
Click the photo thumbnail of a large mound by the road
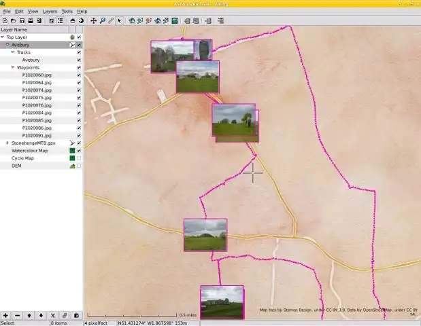click(205, 235)
